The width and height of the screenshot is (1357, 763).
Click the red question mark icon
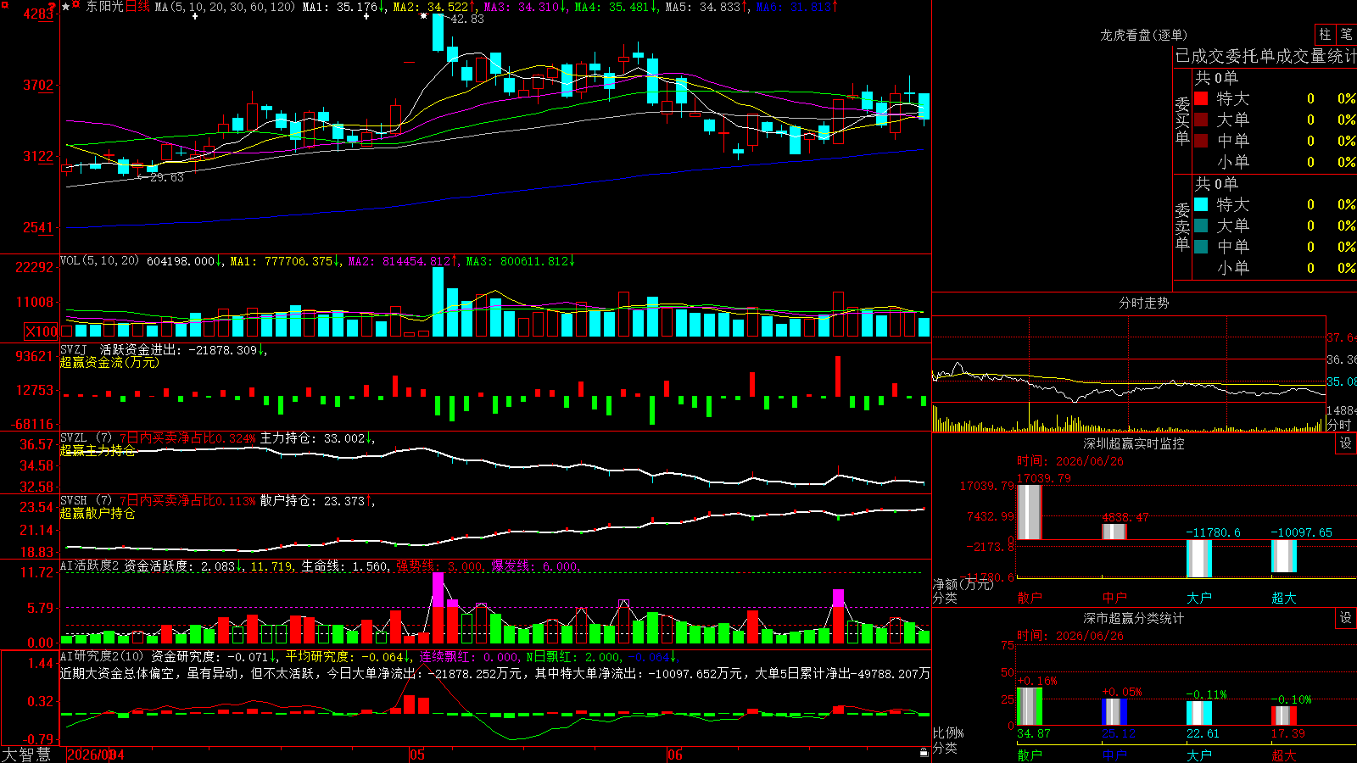(53, 7)
